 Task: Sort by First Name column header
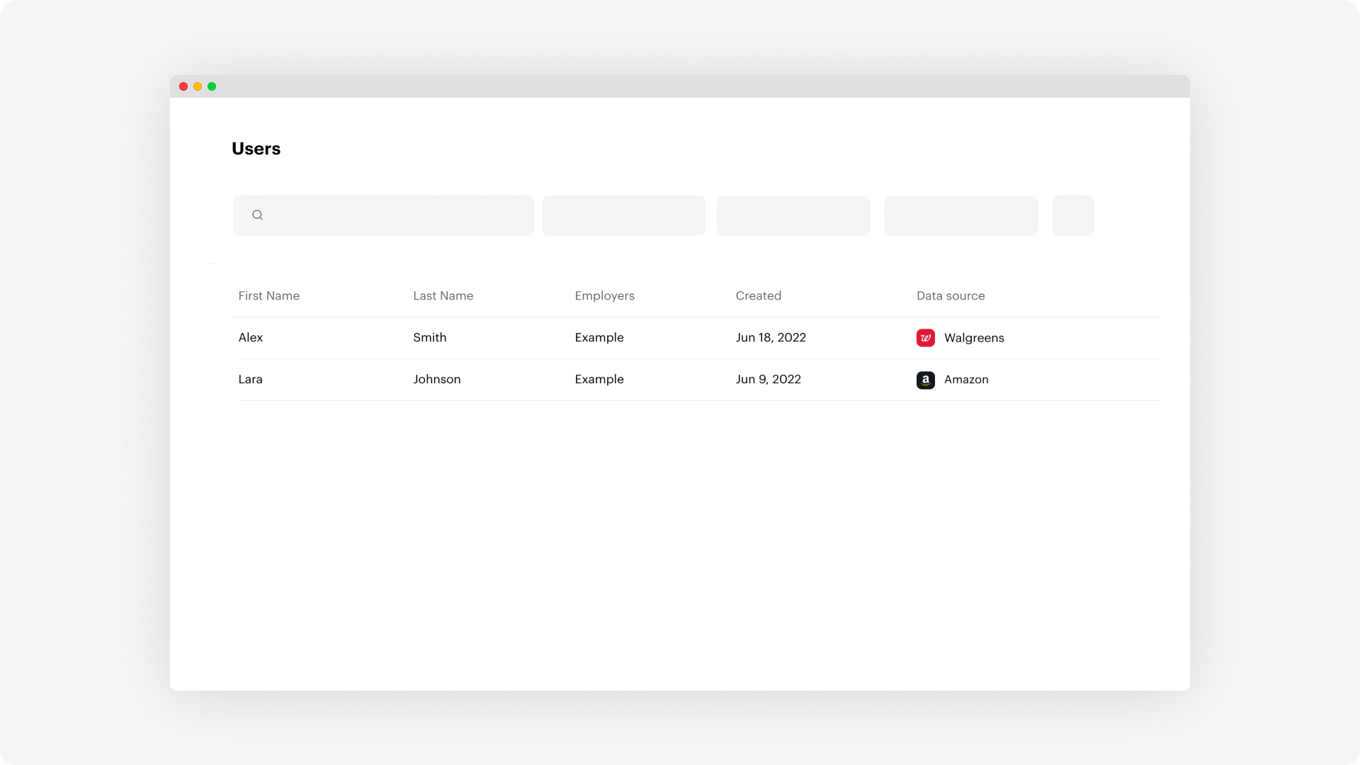(x=268, y=295)
